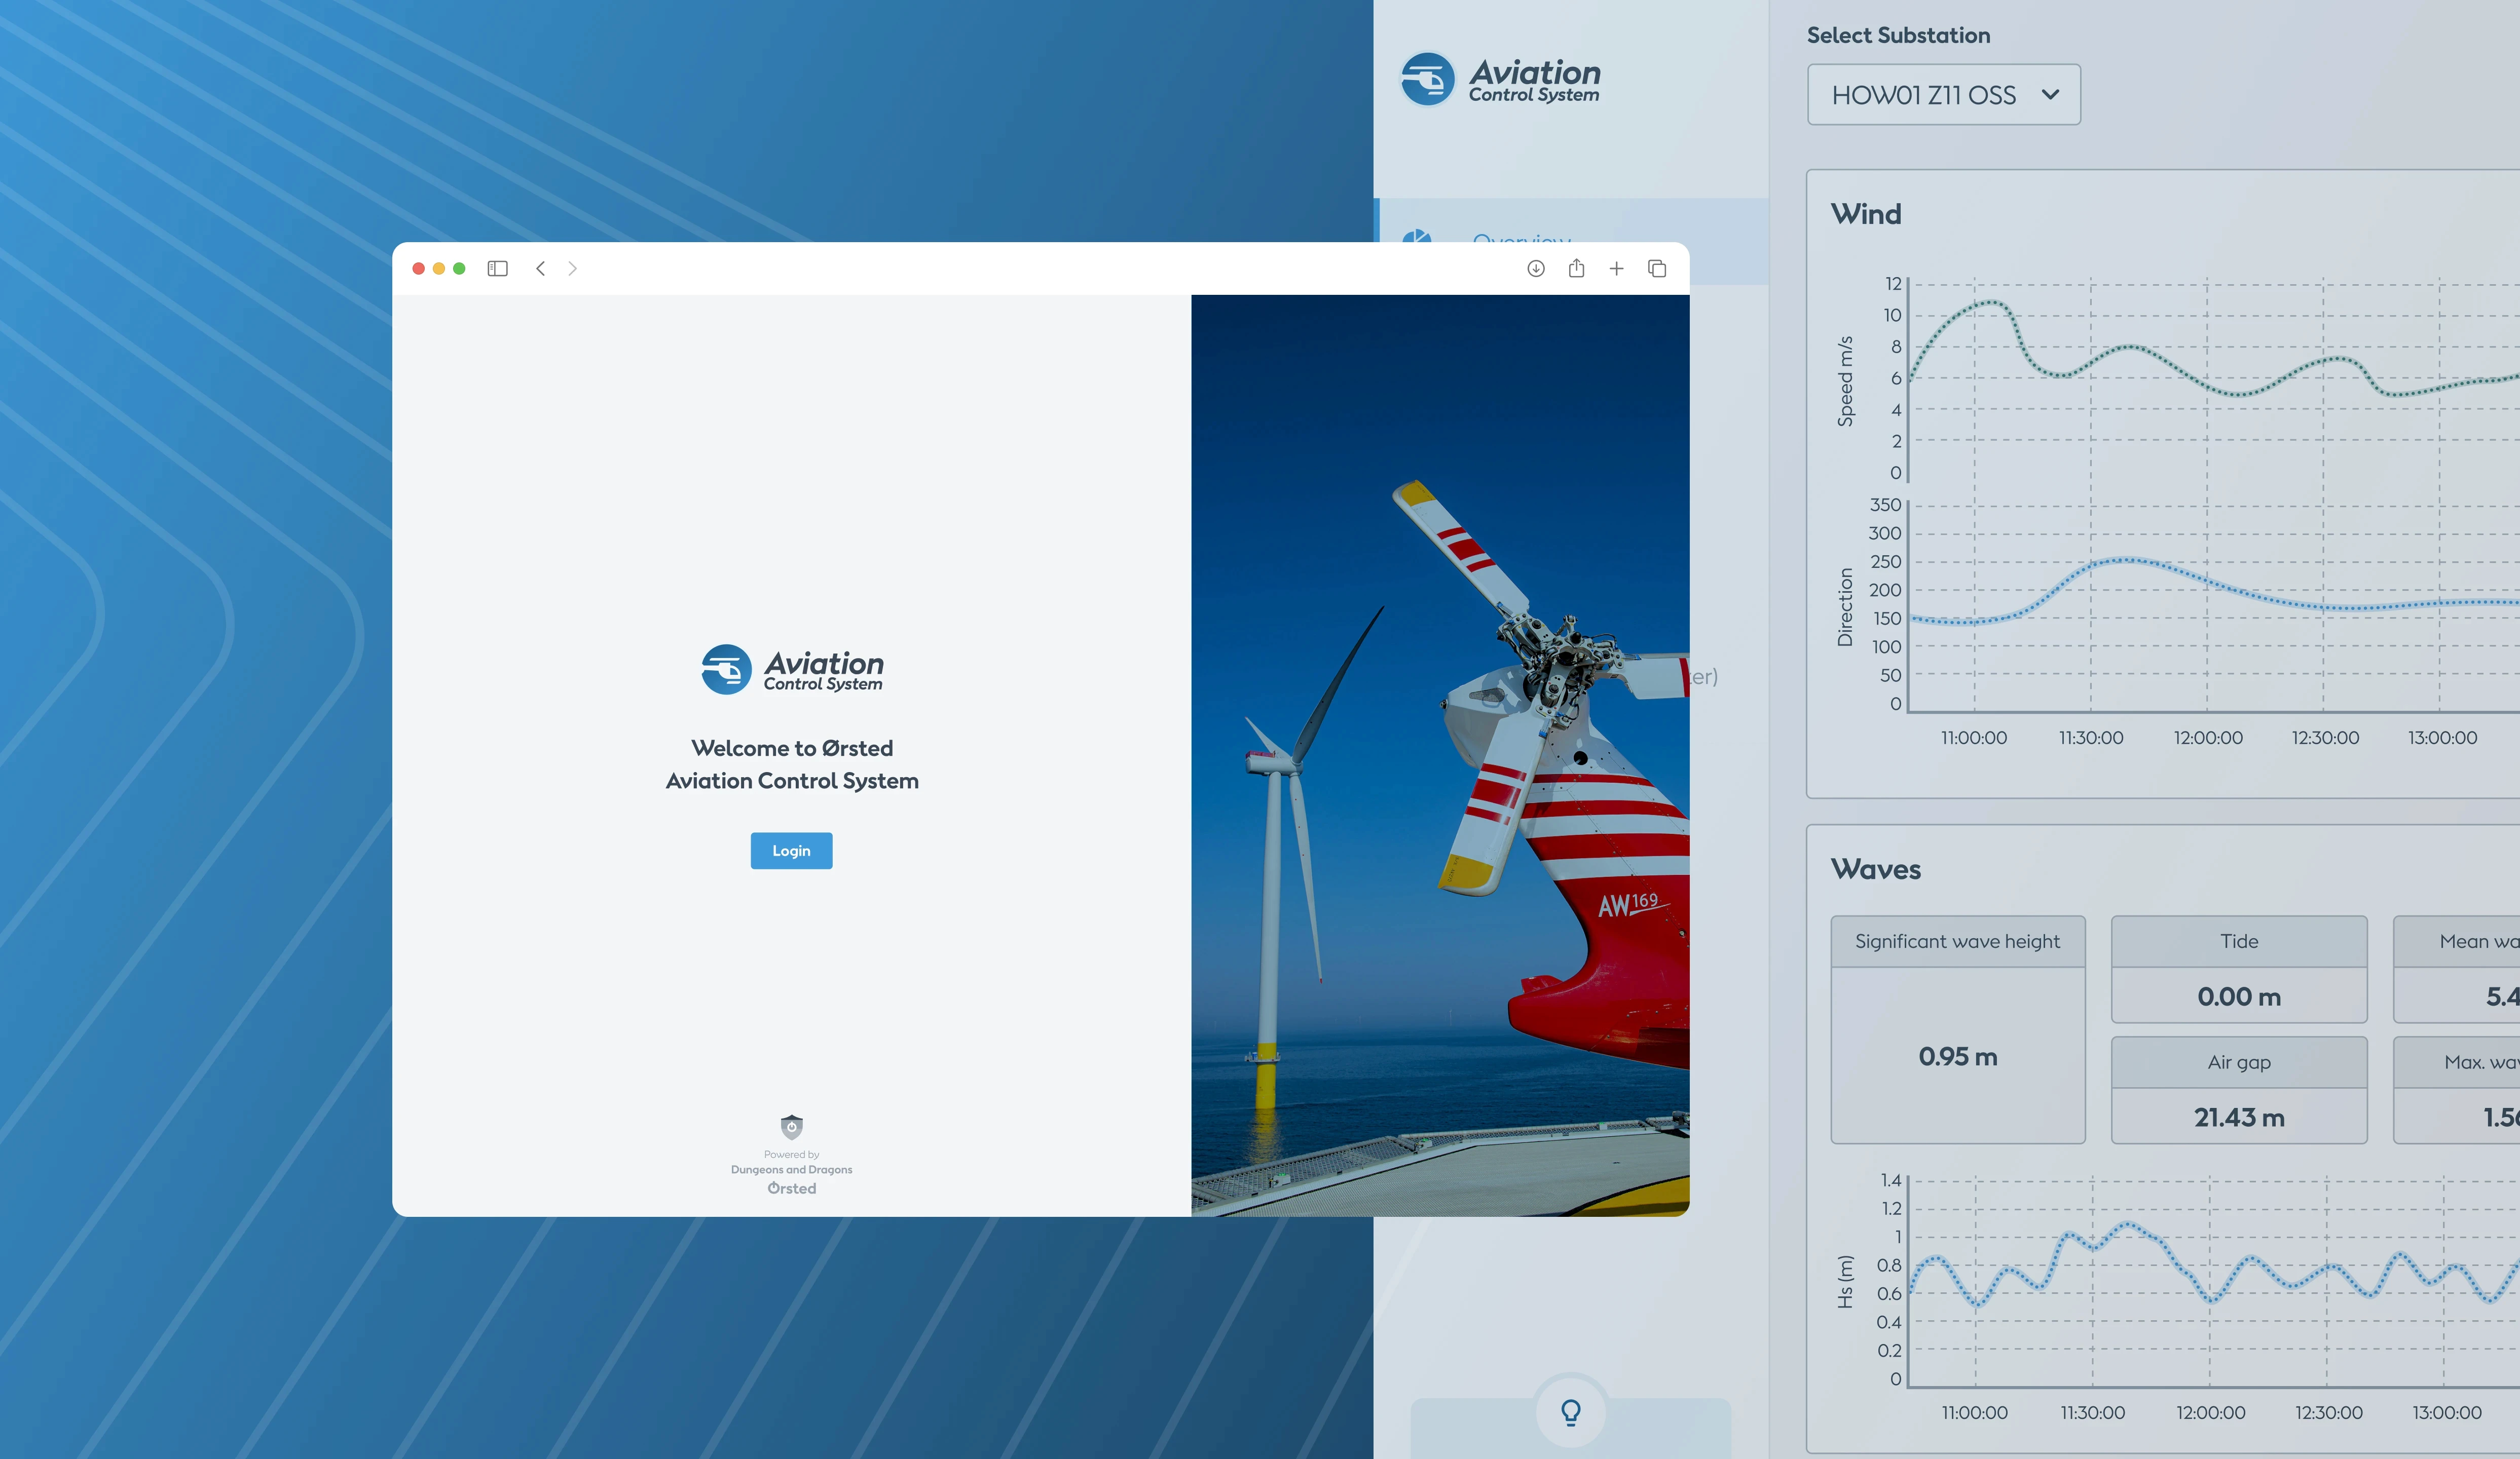Click the browser back navigation arrow
This screenshot has height=1459, width=2520.
[540, 267]
